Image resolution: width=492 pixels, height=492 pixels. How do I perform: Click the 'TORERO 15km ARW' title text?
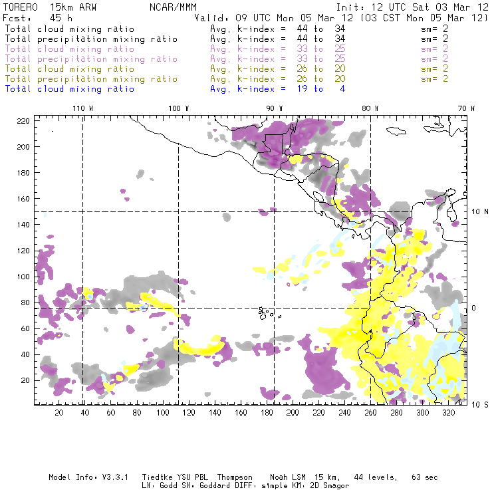tap(50, 7)
